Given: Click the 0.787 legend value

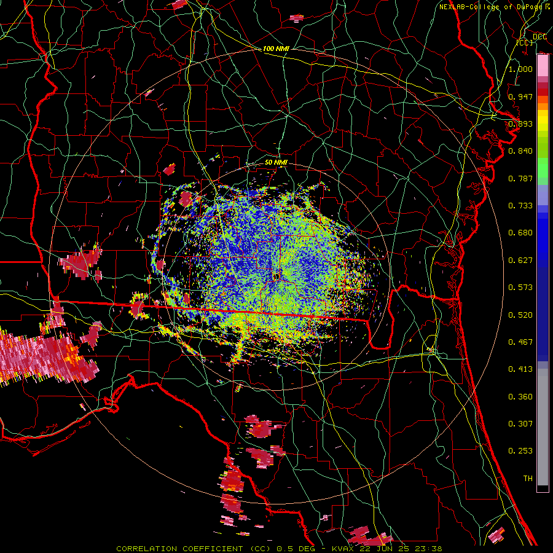Looking at the screenshot, I should click(520, 178).
